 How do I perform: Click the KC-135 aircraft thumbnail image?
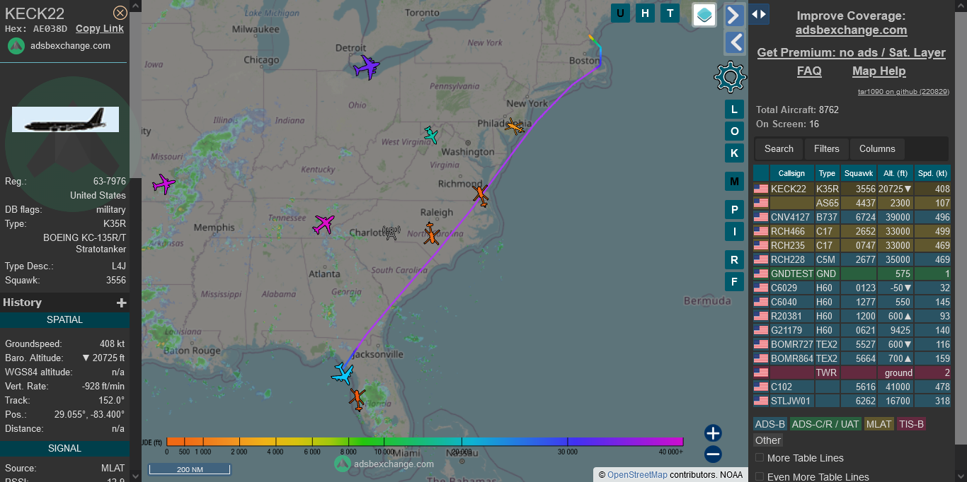coord(65,119)
